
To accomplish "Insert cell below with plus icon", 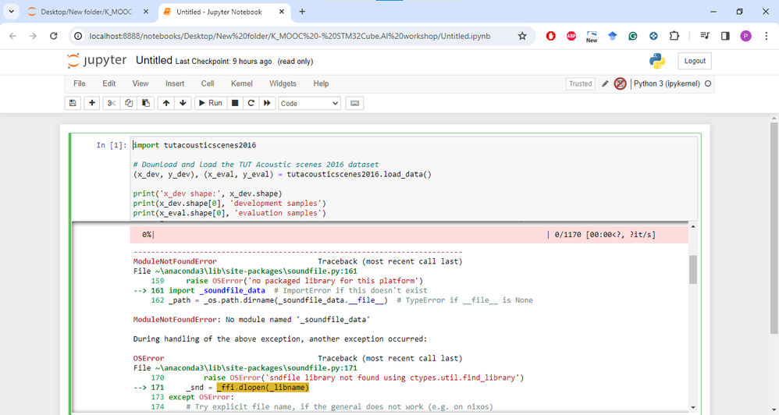I will [92, 103].
